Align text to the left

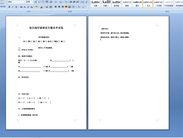click(56, 7)
